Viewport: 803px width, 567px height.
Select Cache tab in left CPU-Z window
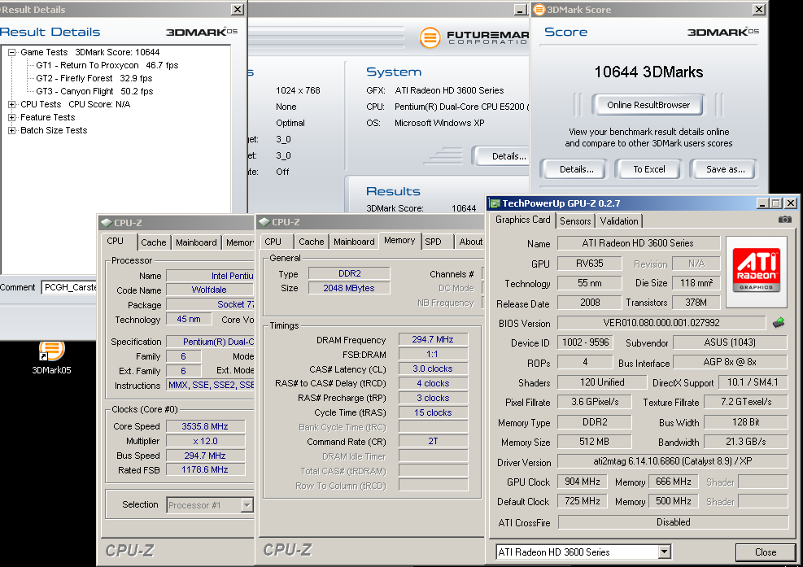(154, 242)
